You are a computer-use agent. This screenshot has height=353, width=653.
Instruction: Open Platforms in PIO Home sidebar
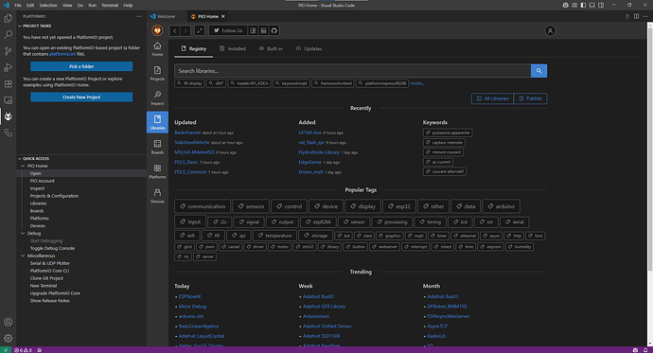pyautogui.click(x=157, y=171)
